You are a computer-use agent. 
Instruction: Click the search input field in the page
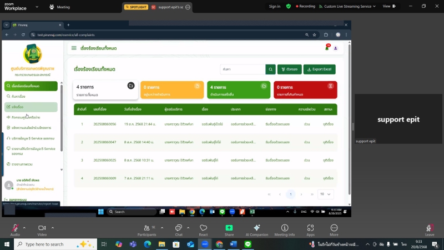click(x=243, y=69)
